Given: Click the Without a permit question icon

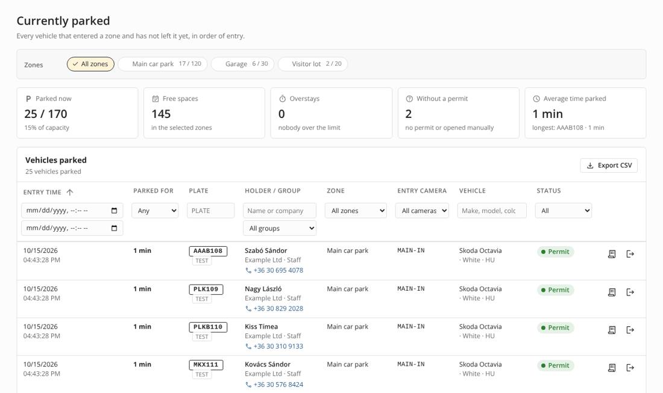Looking at the screenshot, I should [409, 98].
